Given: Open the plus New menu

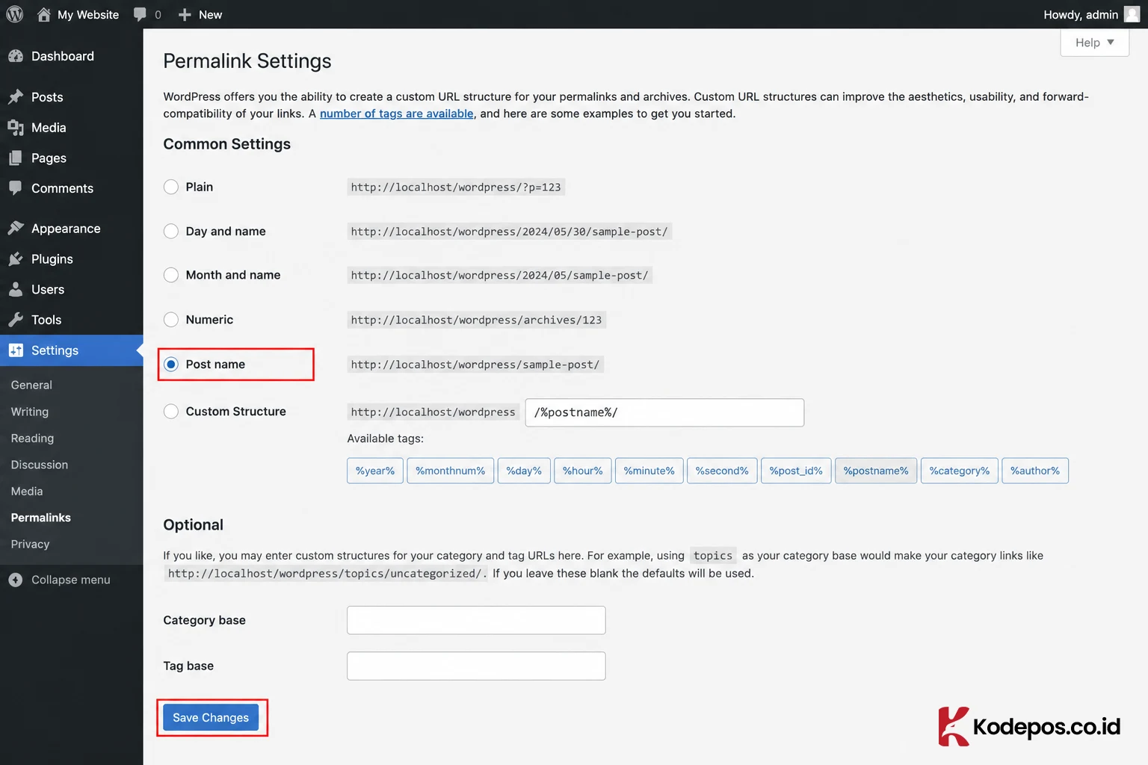Looking at the screenshot, I should [x=200, y=14].
